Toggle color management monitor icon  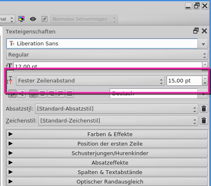[x=21, y=19]
